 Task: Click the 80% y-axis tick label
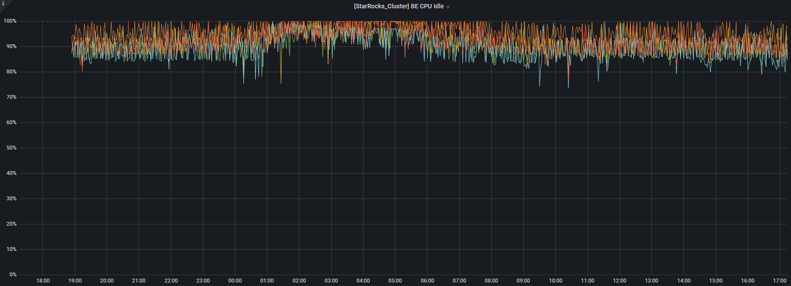tap(11, 72)
